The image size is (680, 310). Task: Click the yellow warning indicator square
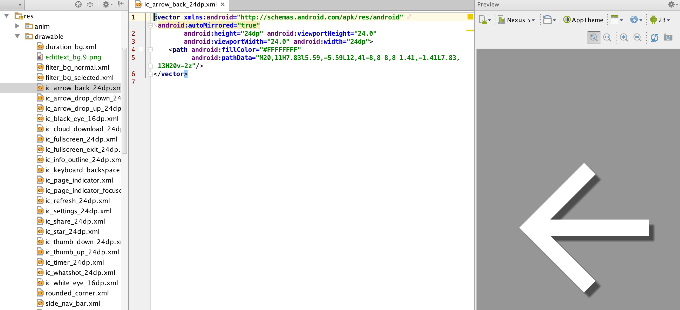470,17
